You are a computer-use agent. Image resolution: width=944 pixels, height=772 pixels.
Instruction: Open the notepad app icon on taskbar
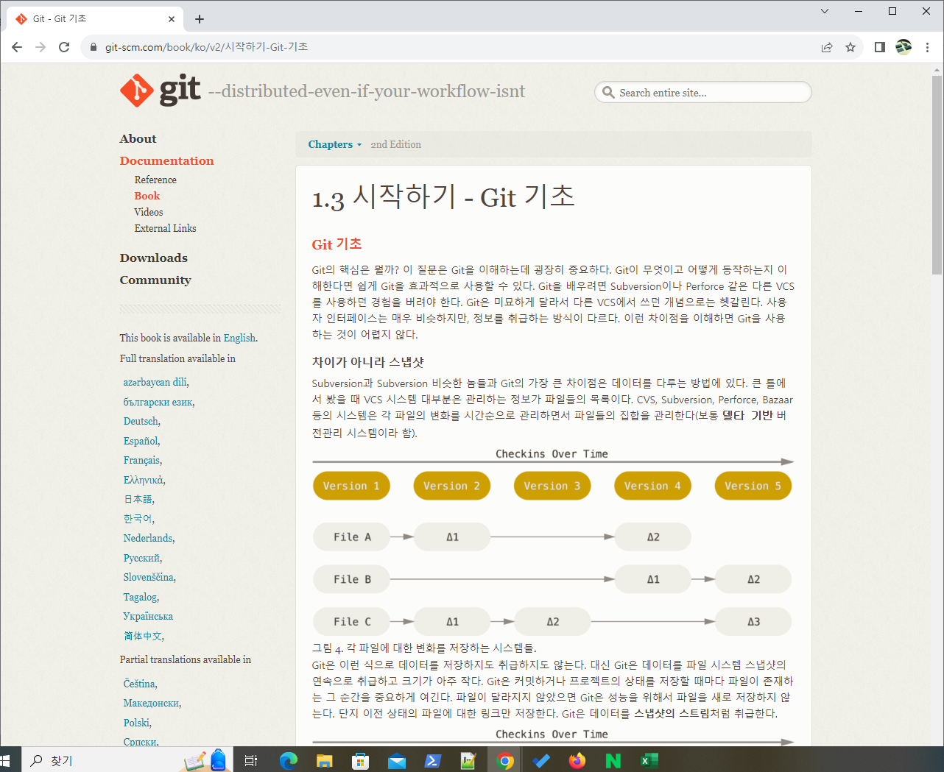coord(468,760)
